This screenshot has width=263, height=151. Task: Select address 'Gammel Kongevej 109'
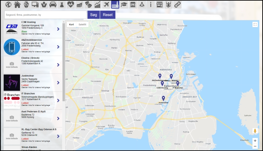coord(32,25)
